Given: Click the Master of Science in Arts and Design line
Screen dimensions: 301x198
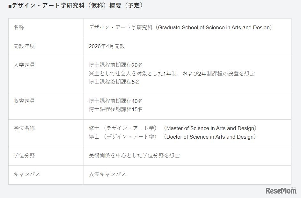Looking at the screenshot, I should coord(173,128).
